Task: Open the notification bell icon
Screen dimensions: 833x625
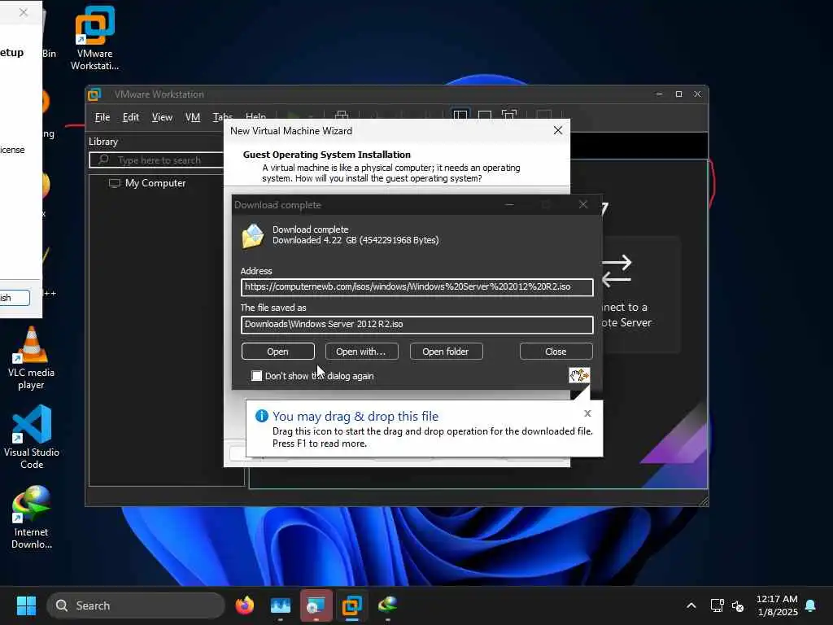Action: (x=811, y=605)
